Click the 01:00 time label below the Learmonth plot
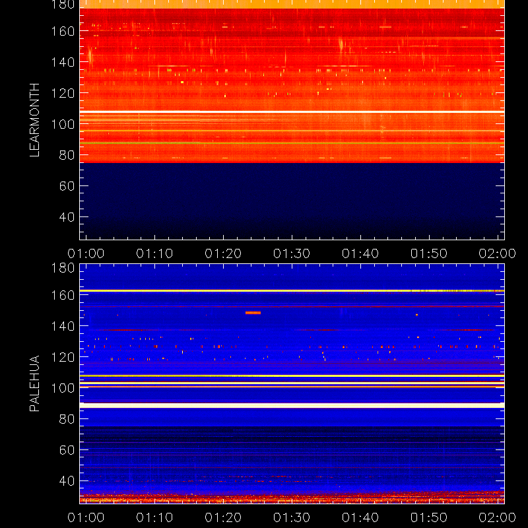 click(x=86, y=253)
